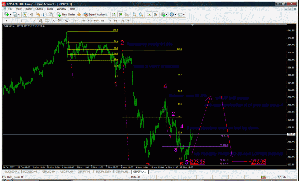Switch chart to Line Chart
The height and width of the screenshot is (181, 299).
point(127,14)
